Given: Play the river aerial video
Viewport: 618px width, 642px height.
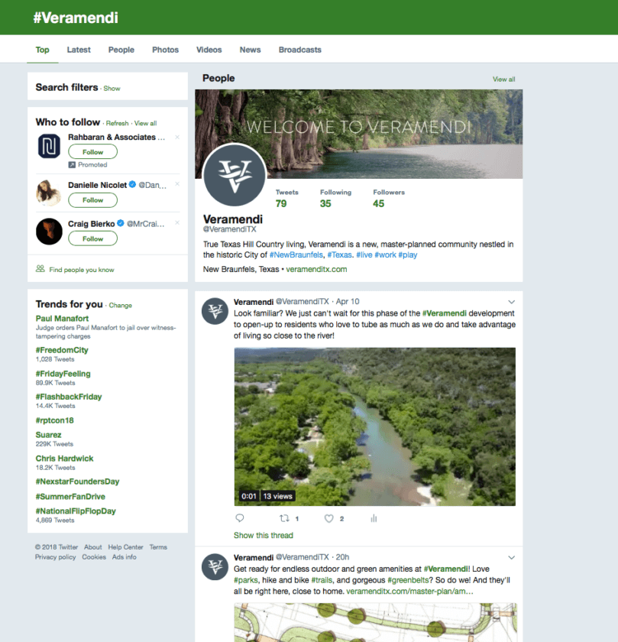Looking at the screenshot, I should coord(375,426).
